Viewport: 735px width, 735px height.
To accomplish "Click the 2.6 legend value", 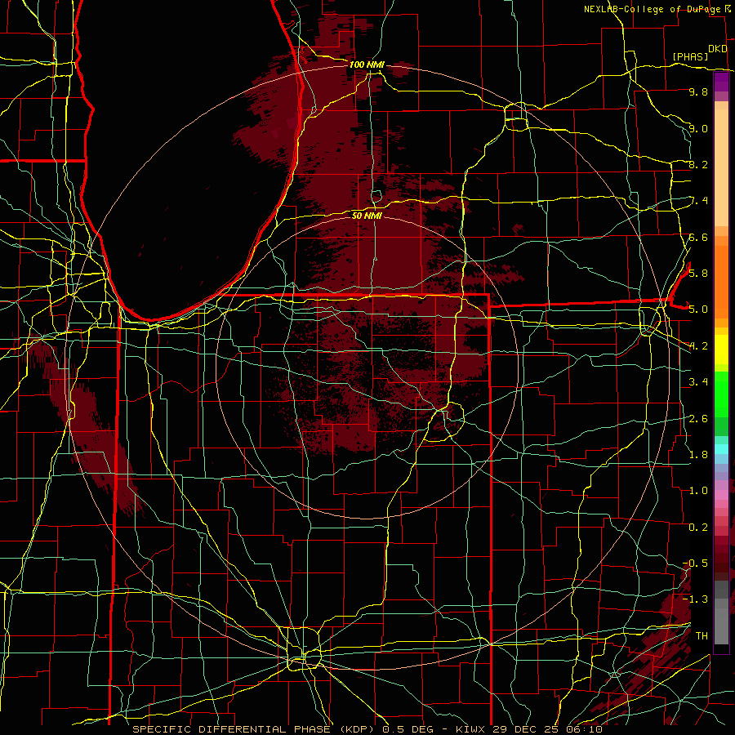I will (x=698, y=419).
